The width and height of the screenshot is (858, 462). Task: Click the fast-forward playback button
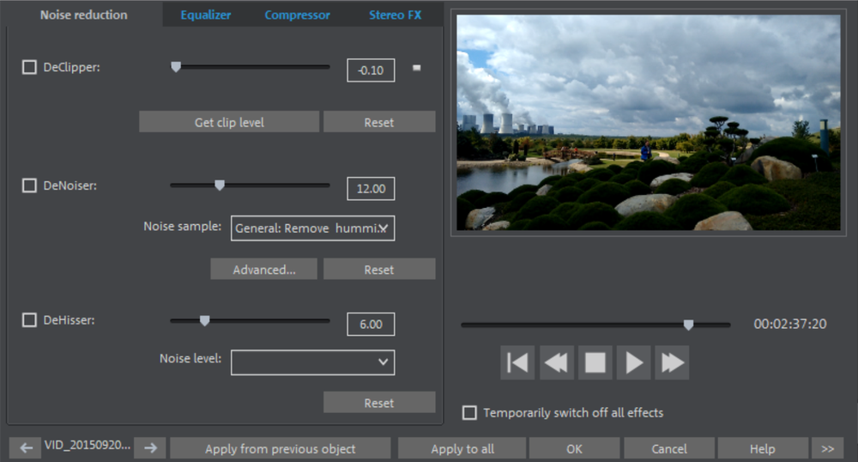[672, 363]
